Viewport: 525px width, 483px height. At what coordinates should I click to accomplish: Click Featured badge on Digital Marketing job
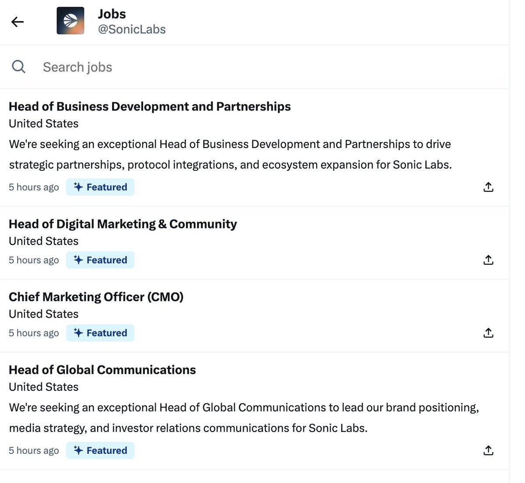(100, 260)
